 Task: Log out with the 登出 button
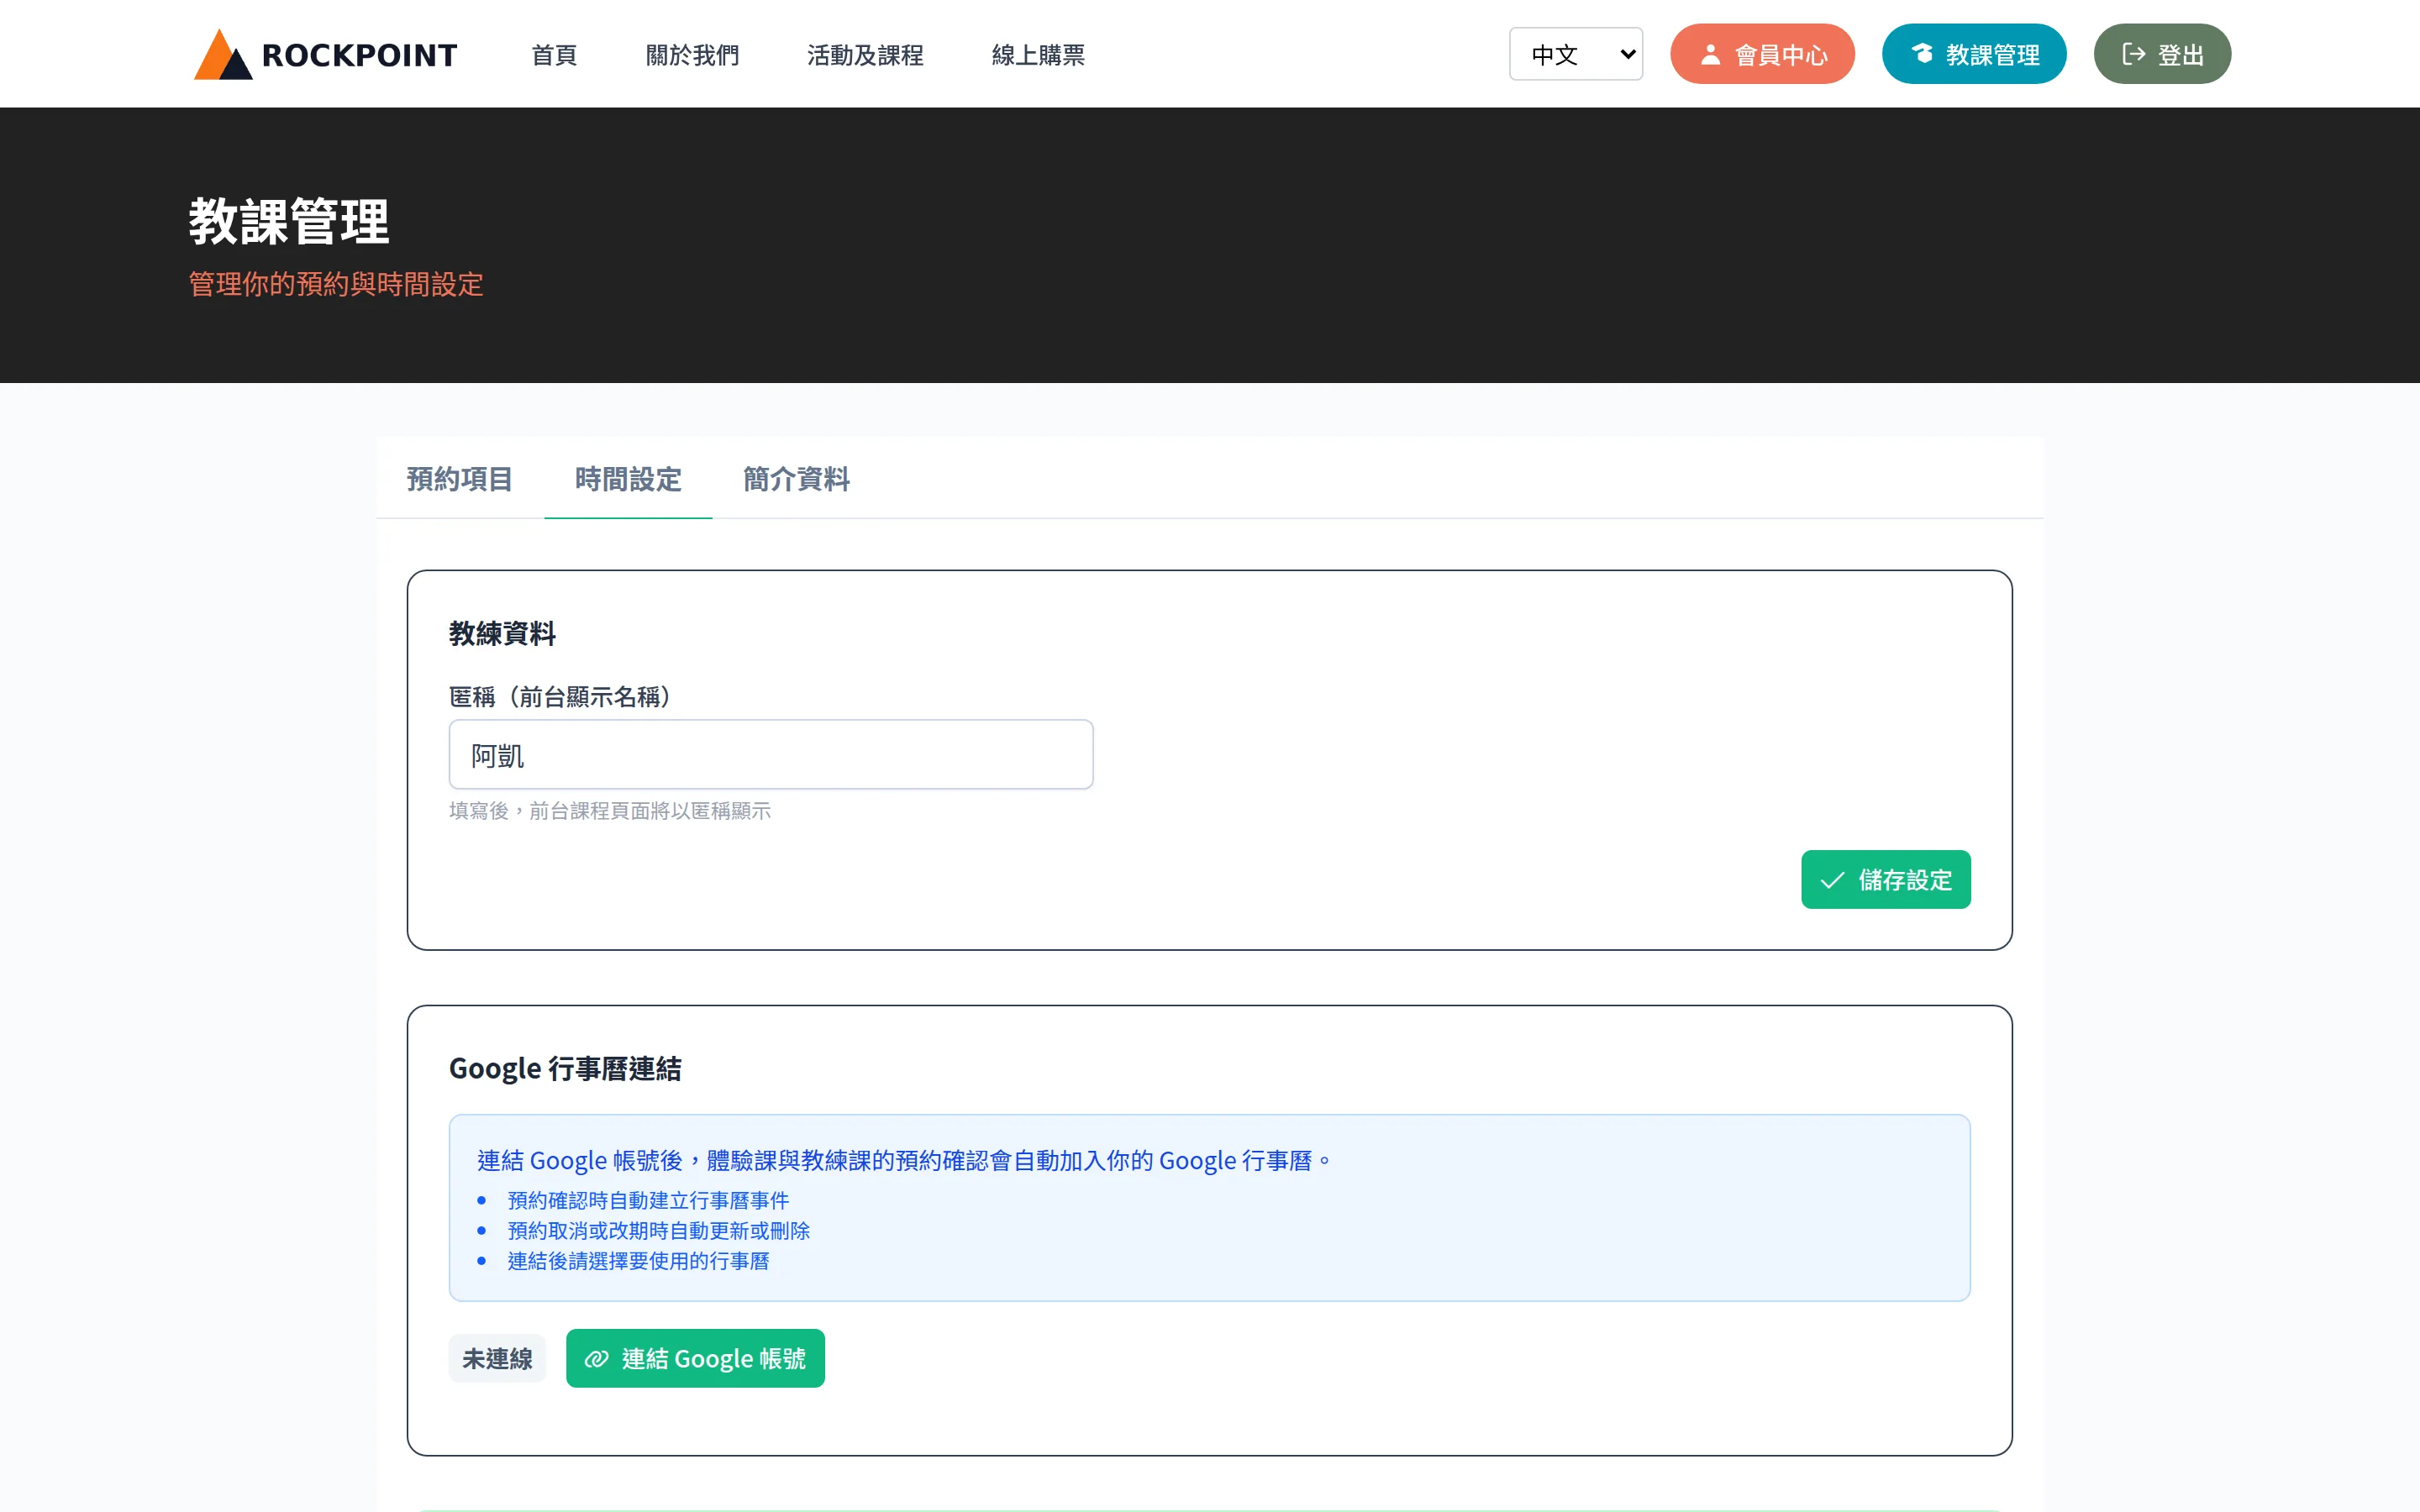(2162, 54)
